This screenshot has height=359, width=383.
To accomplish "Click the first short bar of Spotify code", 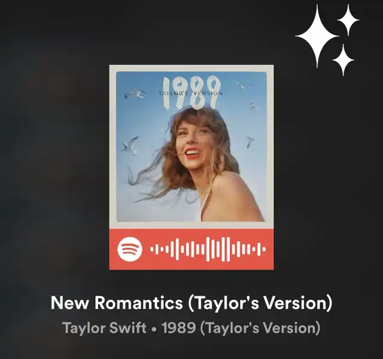I will 151,249.
